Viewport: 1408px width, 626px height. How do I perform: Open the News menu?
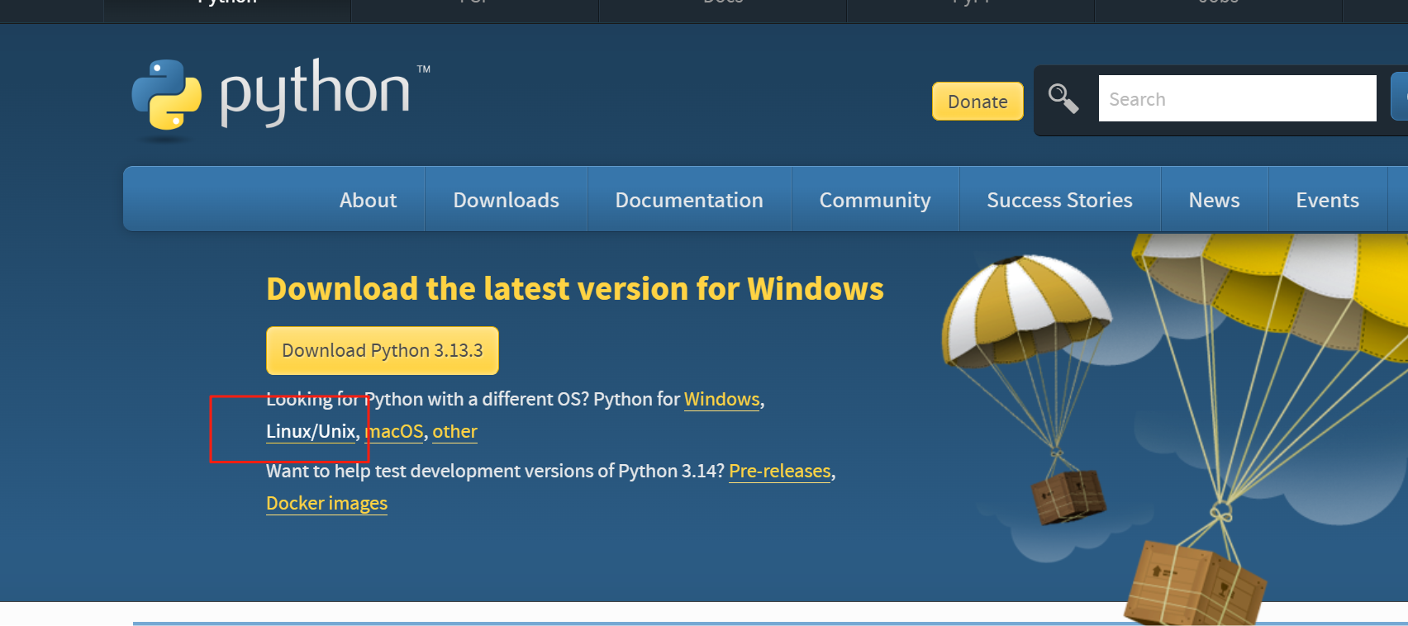[x=1214, y=200]
